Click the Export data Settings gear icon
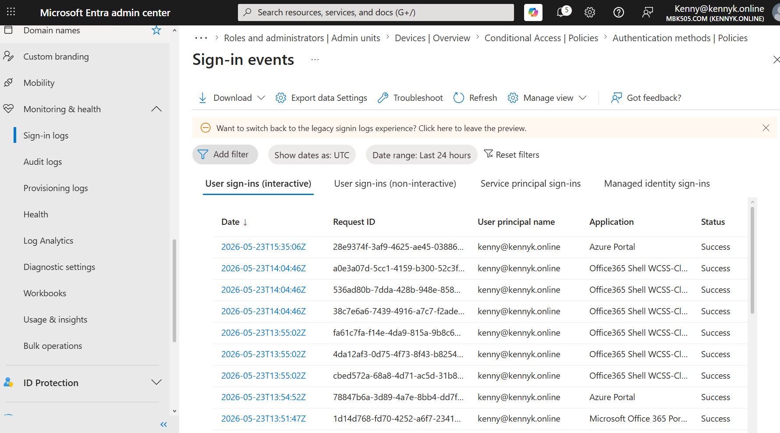The width and height of the screenshot is (780, 433). click(x=281, y=98)
